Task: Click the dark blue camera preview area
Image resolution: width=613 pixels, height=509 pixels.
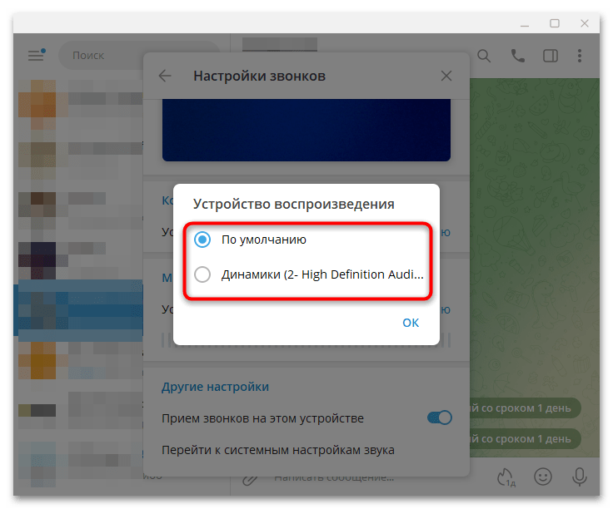Action: 306,130
